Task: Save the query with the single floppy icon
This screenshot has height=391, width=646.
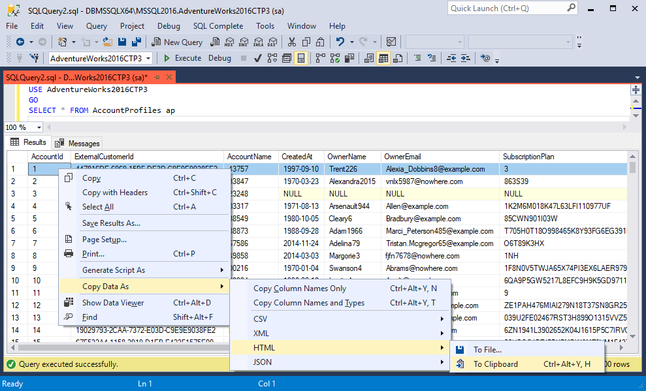Action: 122,42
